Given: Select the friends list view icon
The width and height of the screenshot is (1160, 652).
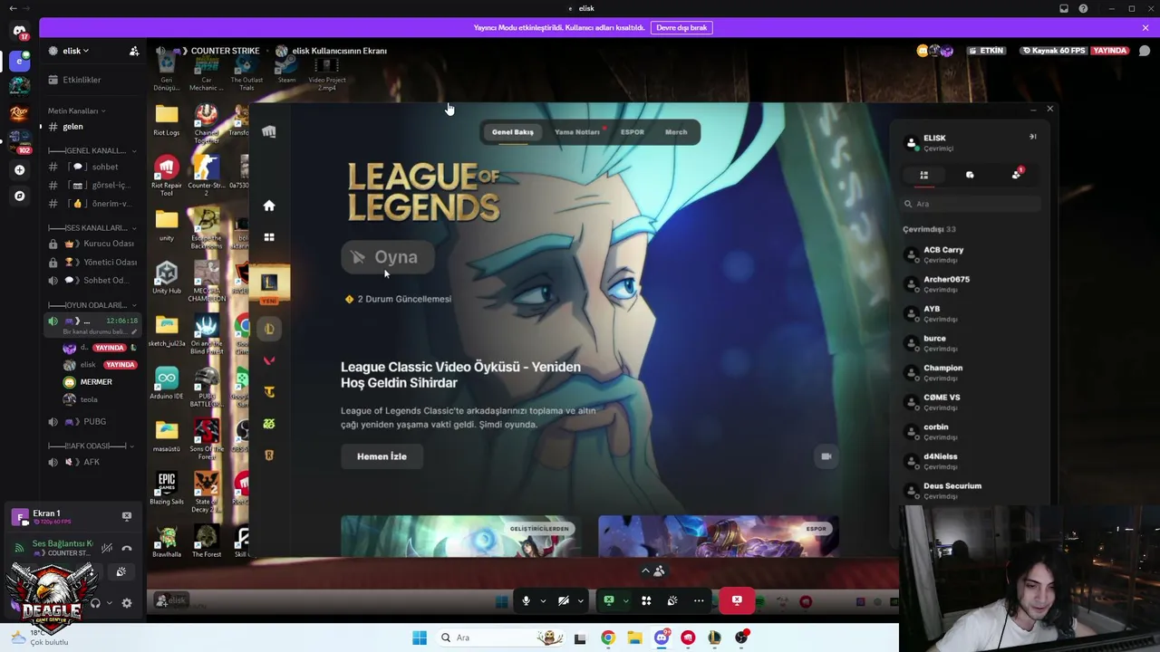Looking at the screenshot, I should tap(923, 175).
